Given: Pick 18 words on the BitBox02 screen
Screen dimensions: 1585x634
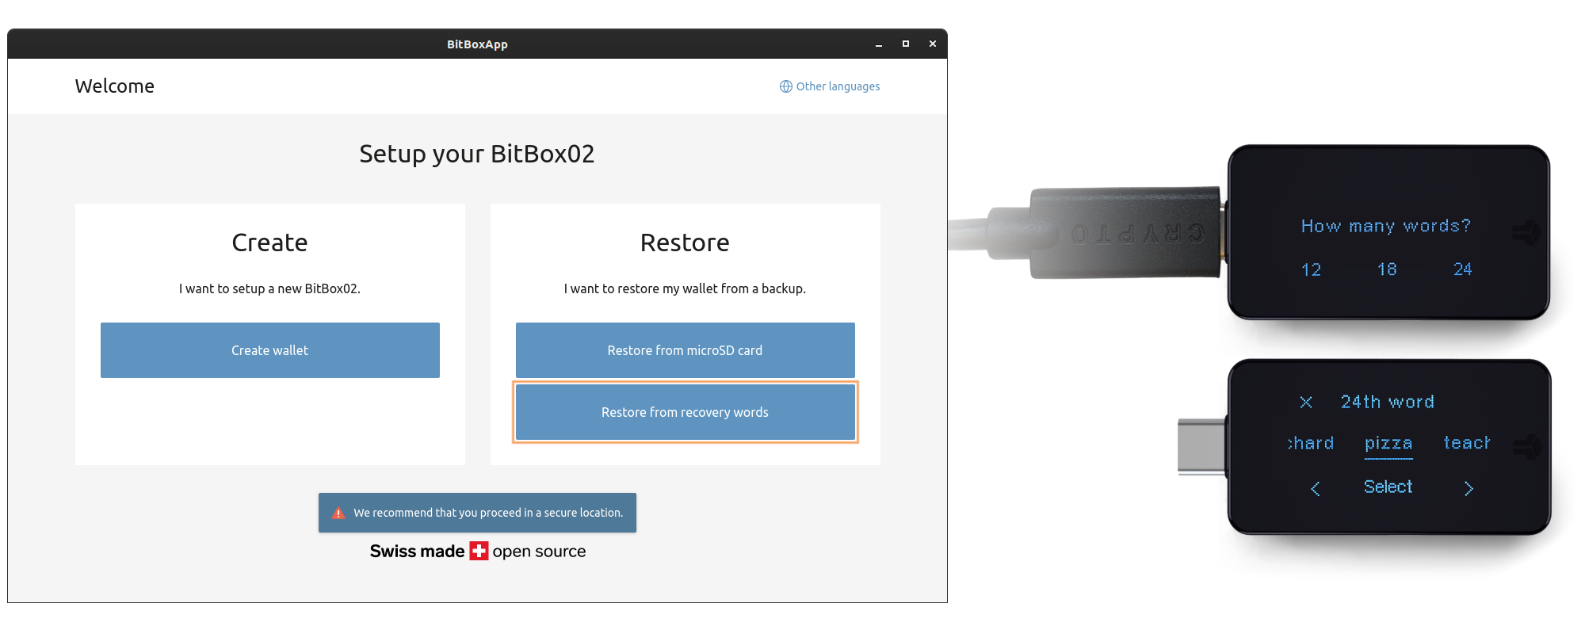Looking at the screenshot, I should point(1387,269).
